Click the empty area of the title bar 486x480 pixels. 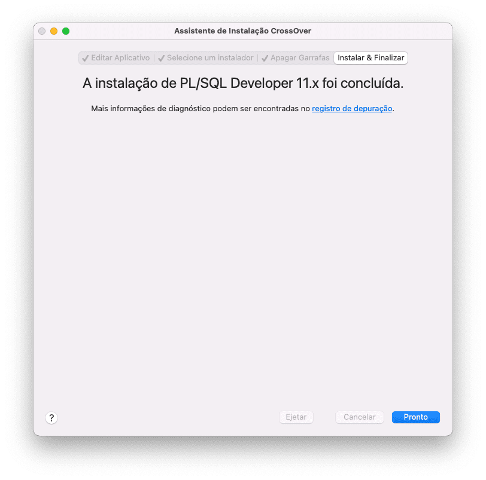[x=381, y=31]
